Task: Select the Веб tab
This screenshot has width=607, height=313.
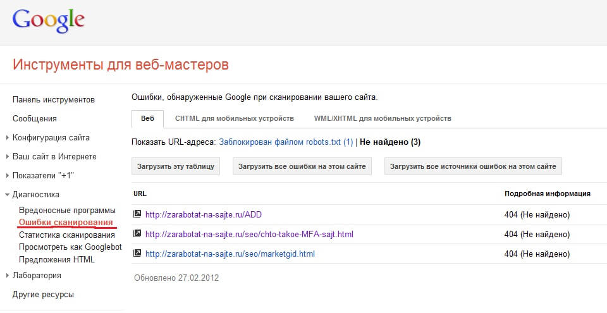Action: pos(147,118)
